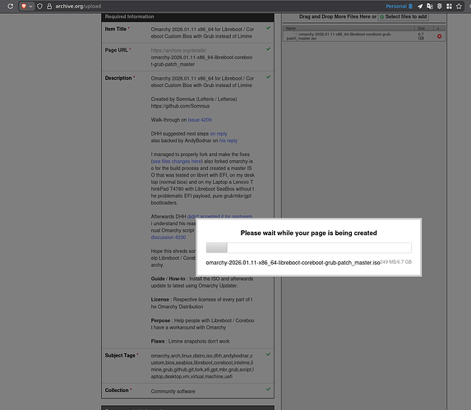Click the green checkmark next to Description
This screenshot has width=471, height=410.
point(268,77)
